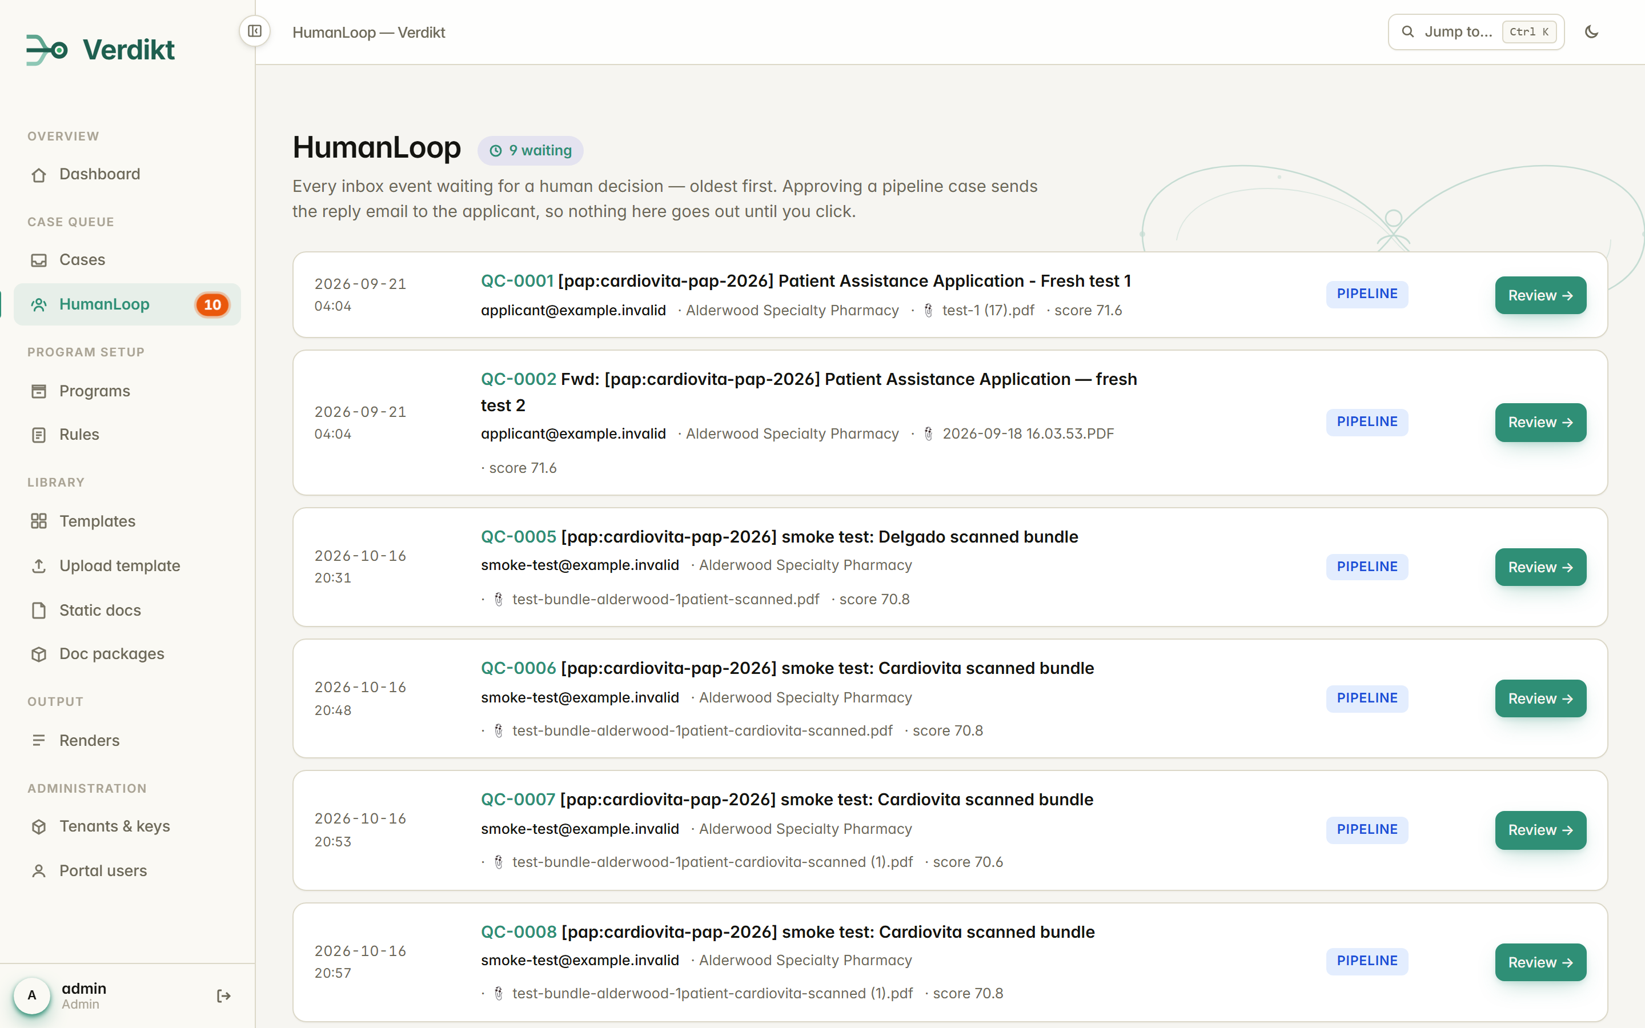Click the admin user avatar
Viewport: 1645px width, 1028px height.
pyautogui.click(x=32, y=995)
